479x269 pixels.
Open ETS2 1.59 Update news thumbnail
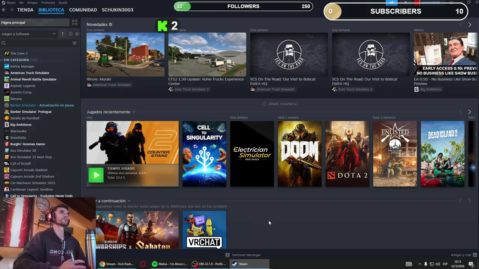[207, 55]
